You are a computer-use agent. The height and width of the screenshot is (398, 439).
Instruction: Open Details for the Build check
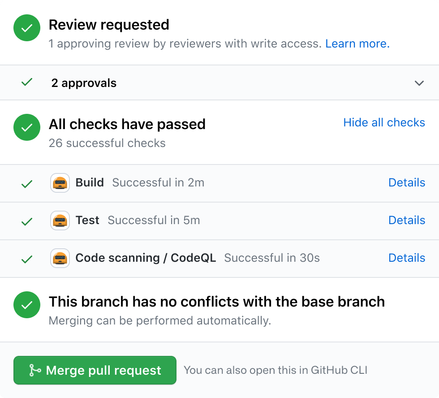coord(407,182)
